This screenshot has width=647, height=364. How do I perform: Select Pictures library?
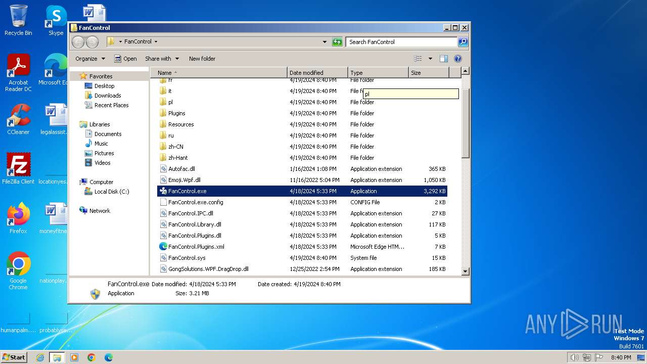click(x=104, y=153)
